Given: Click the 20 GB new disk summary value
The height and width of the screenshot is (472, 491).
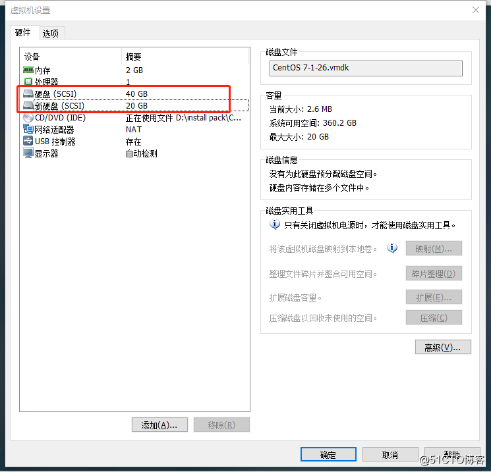Looking at the screenshot, I should (136, 106).
